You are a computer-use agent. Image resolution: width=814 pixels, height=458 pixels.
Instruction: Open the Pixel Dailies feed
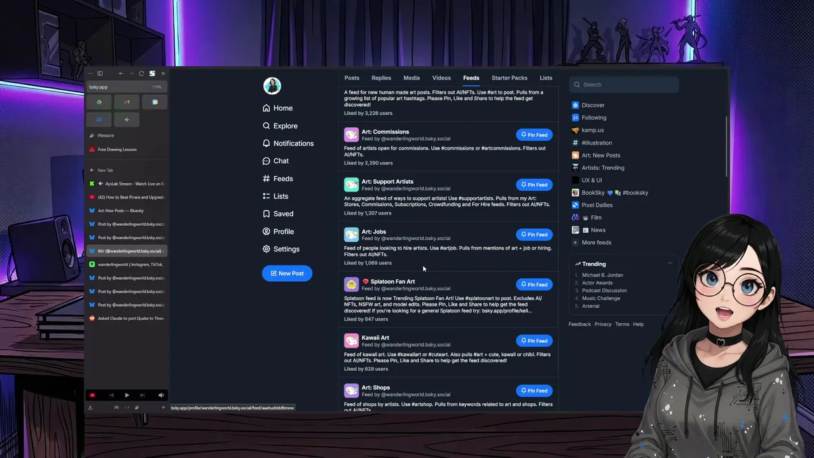click(592, 205)
